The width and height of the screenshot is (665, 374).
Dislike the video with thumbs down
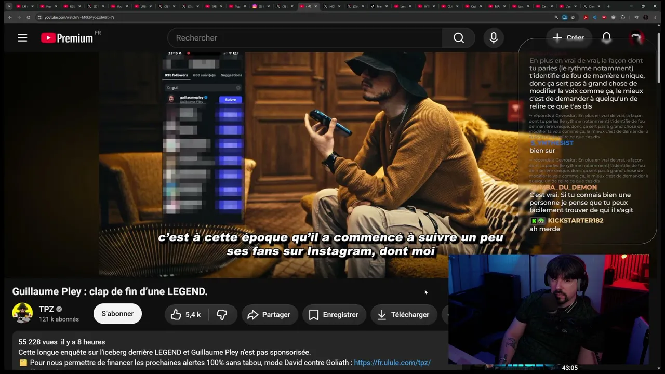point(222,315)
